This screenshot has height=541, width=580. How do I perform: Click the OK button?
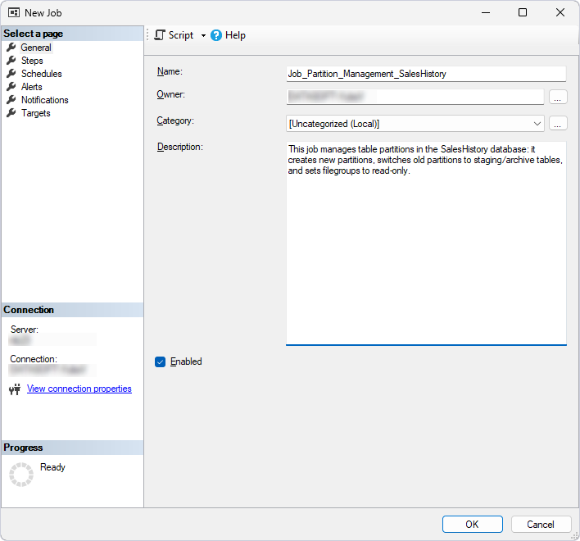[473, 525]
